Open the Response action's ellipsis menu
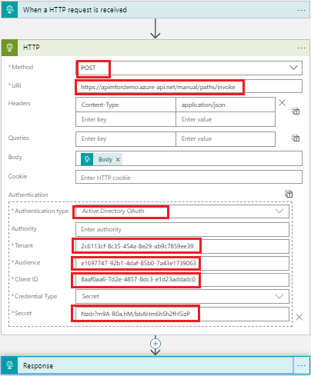 [x=301, y=365]
